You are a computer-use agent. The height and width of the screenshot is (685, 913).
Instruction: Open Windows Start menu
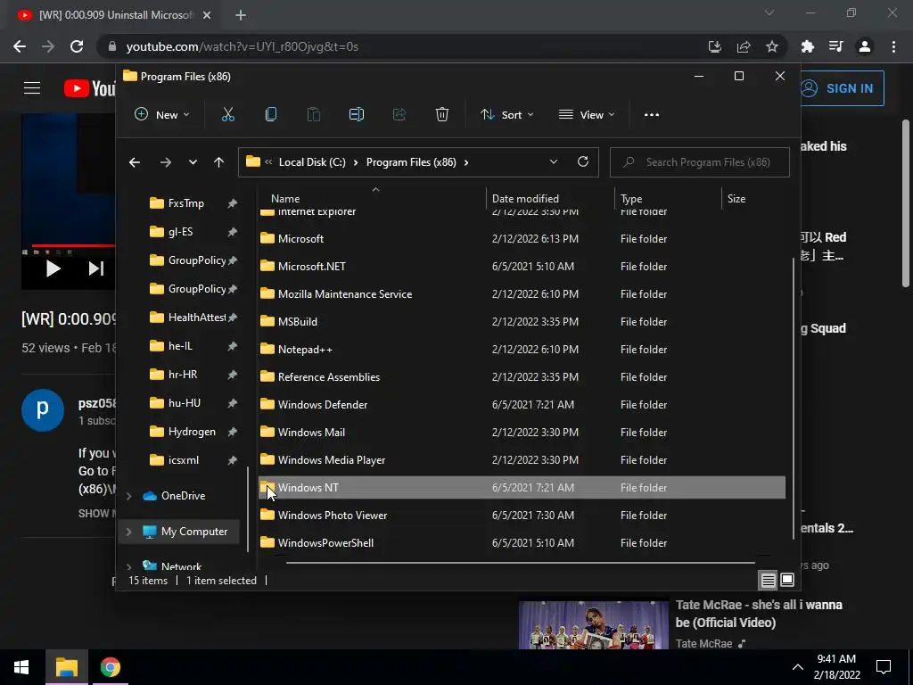pos(22,667)
